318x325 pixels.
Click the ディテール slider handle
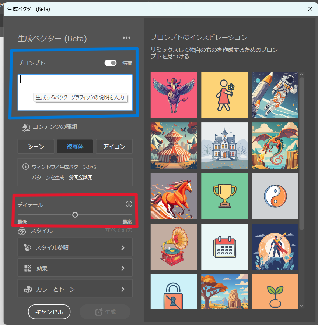75,215
